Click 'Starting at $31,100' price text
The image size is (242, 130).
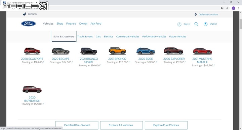click(x=145, y=62)
